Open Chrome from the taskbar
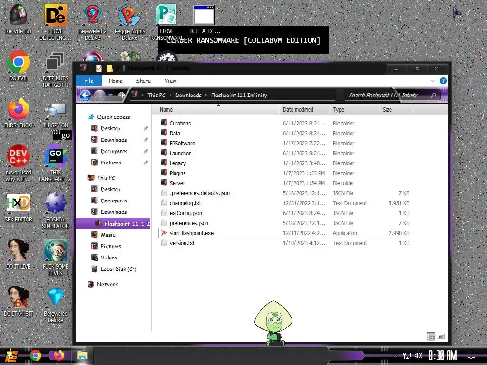Screen dimensions: 487x365 coord(35,355)
